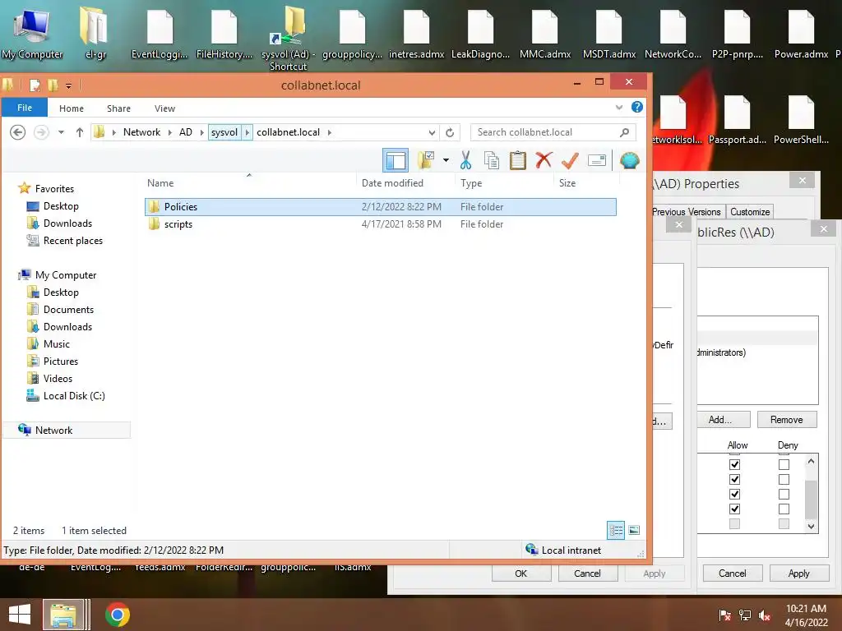
Task: Click the File Explorer taskbar icon
Action: tap(63, 615)
